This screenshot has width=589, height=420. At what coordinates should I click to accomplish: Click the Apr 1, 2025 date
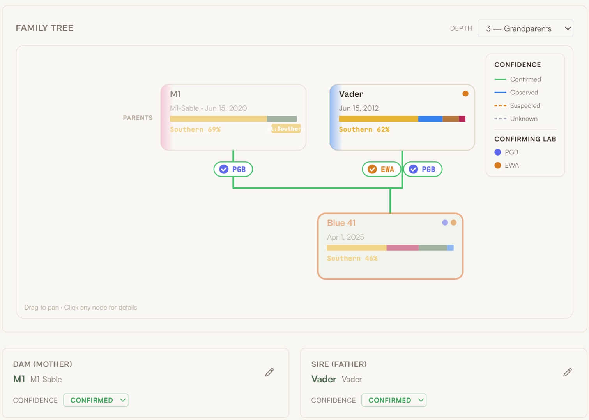pos(345,237)
